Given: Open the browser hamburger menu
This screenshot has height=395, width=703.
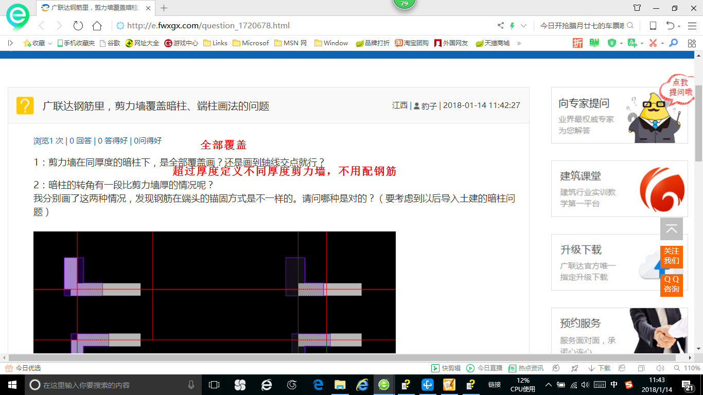Looking at the screenshot, I should [x=692, y=26].
